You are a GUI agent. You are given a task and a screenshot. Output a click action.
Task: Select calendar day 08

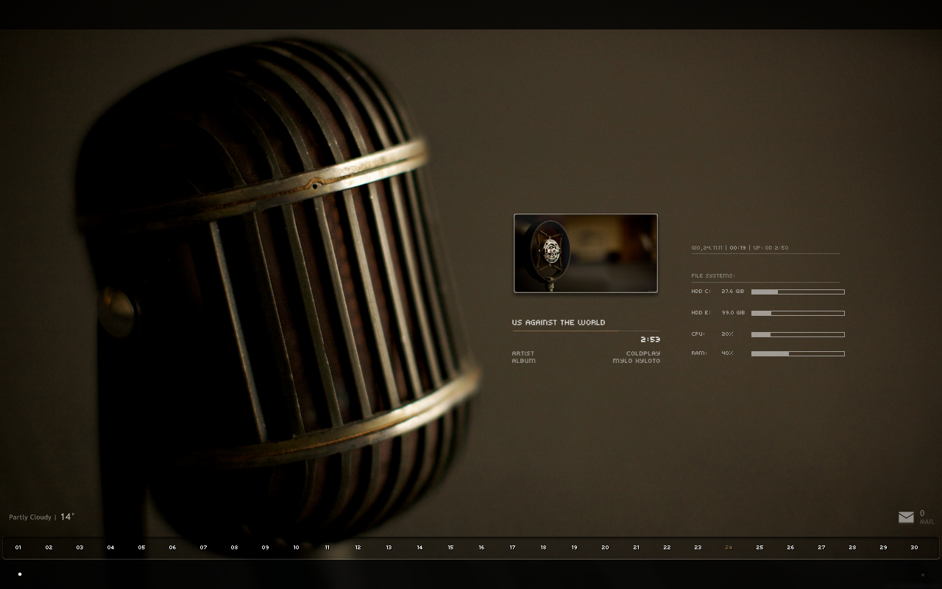234,547
